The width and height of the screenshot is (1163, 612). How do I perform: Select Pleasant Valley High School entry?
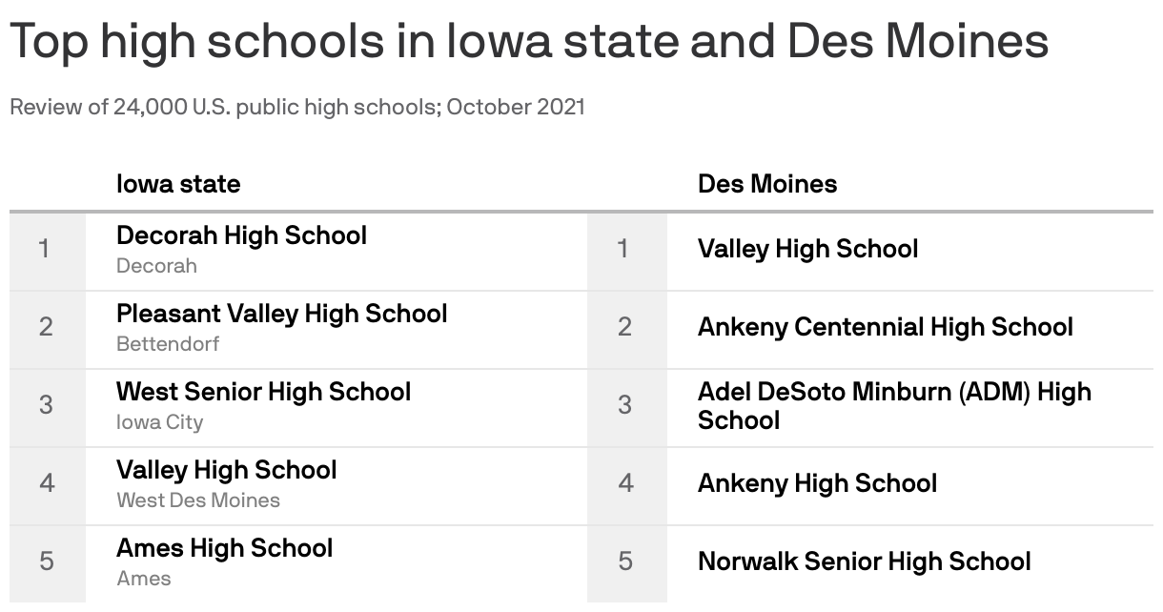[x=282, y=314]
